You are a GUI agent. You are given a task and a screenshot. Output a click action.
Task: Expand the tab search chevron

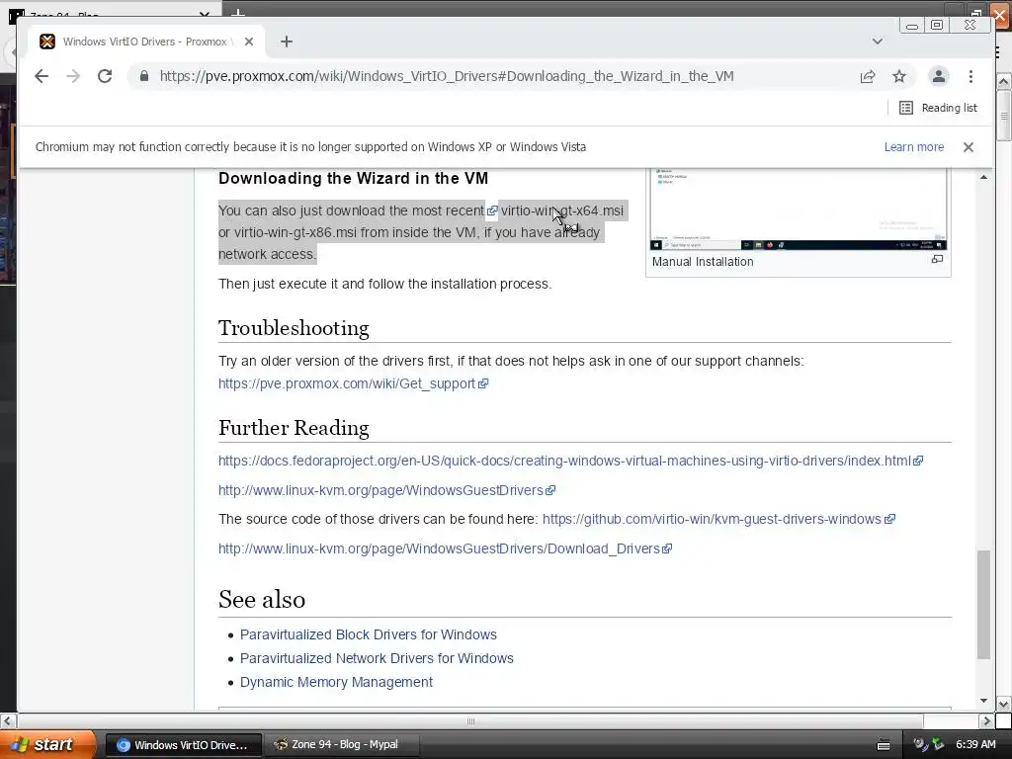coord(878,42)
